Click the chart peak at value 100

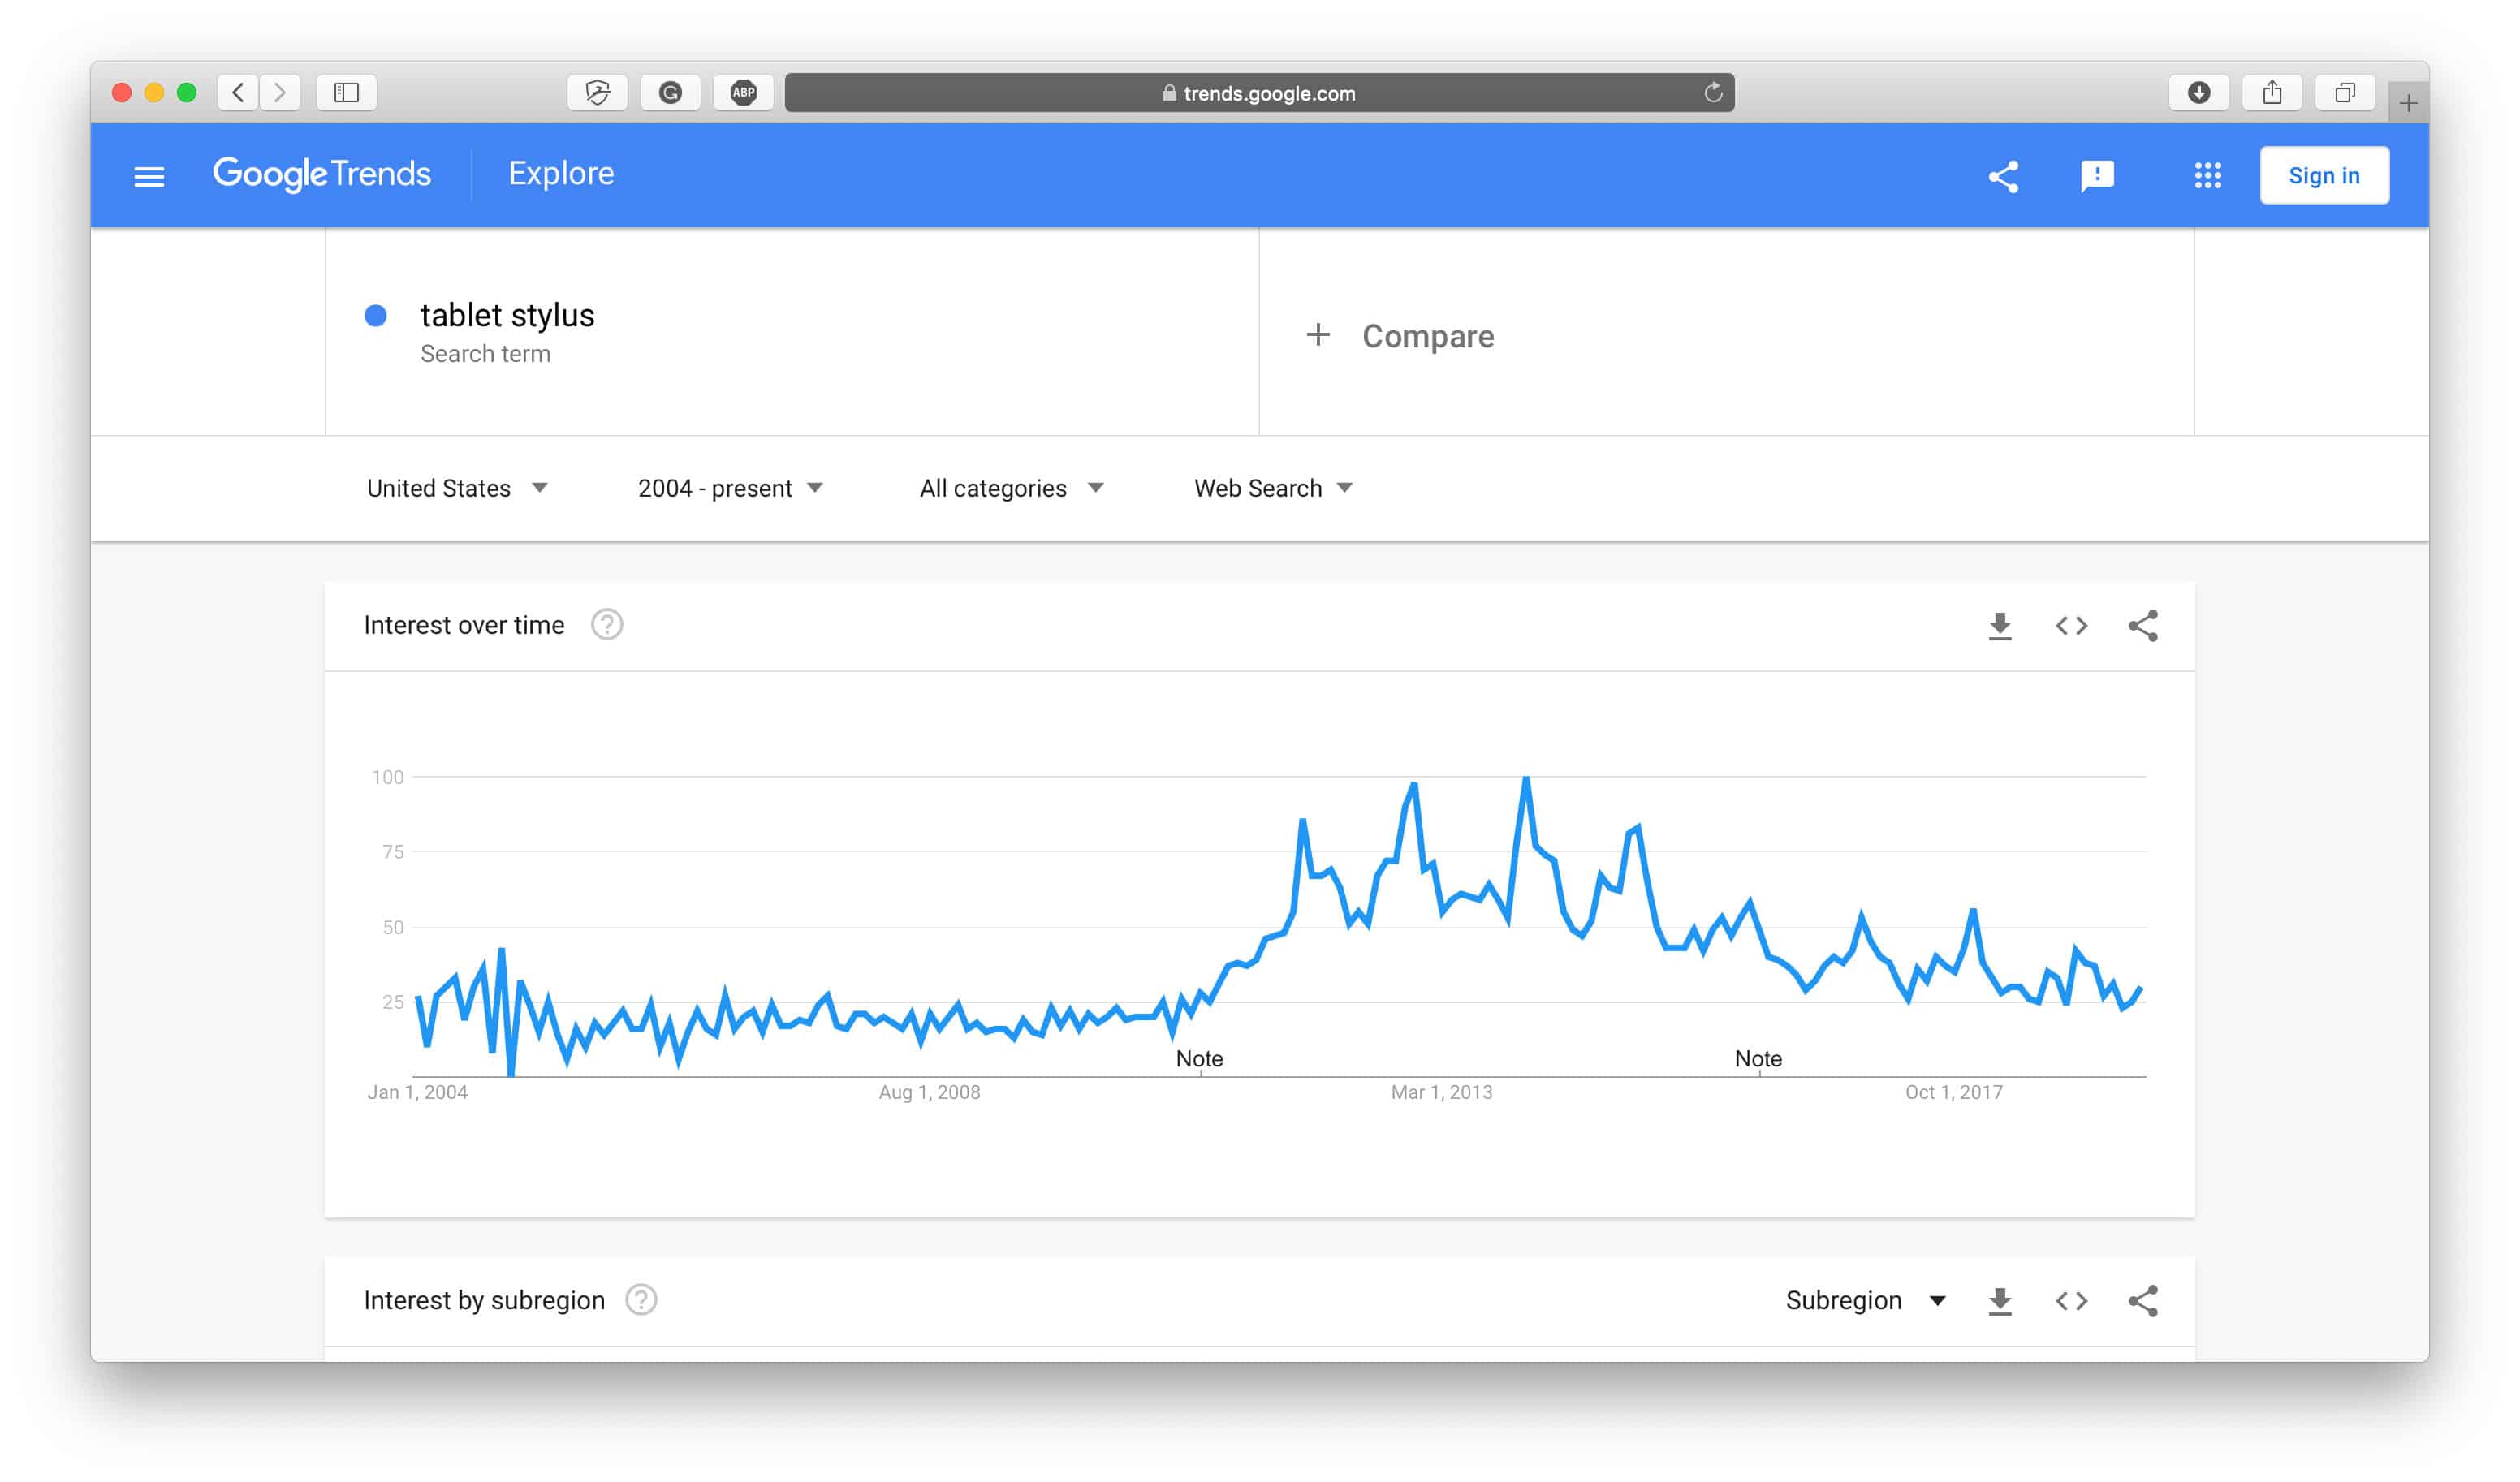point(1526,778)
